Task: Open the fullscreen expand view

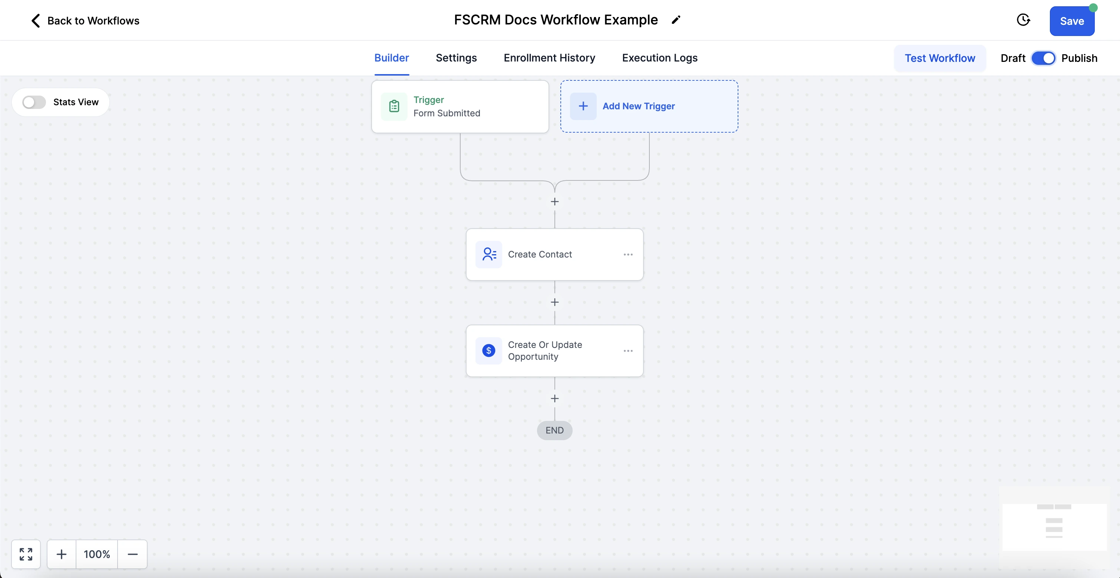Action: point(26,554)
